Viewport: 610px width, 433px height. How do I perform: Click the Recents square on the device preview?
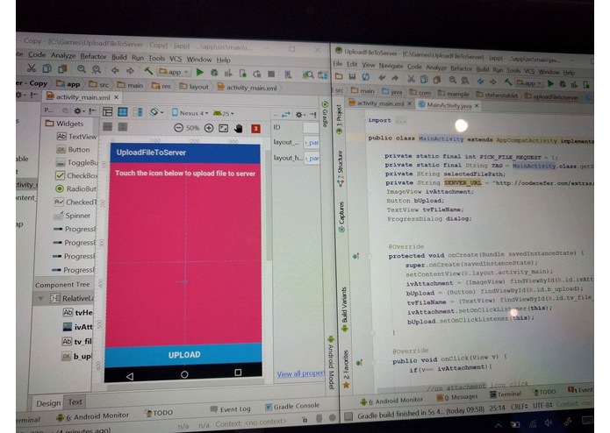[238, 373]
